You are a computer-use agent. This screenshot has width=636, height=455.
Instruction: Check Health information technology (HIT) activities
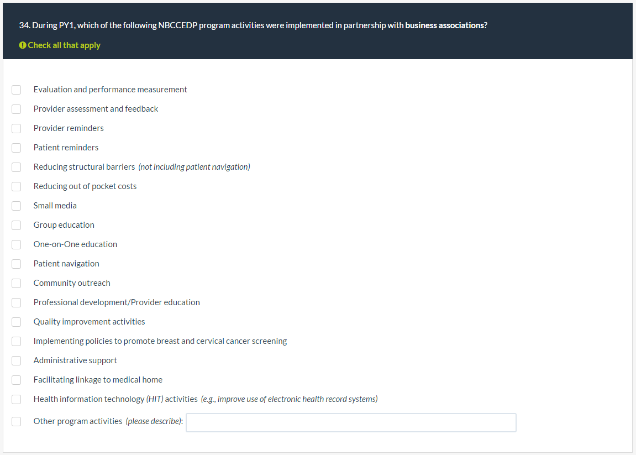(17, 399)
